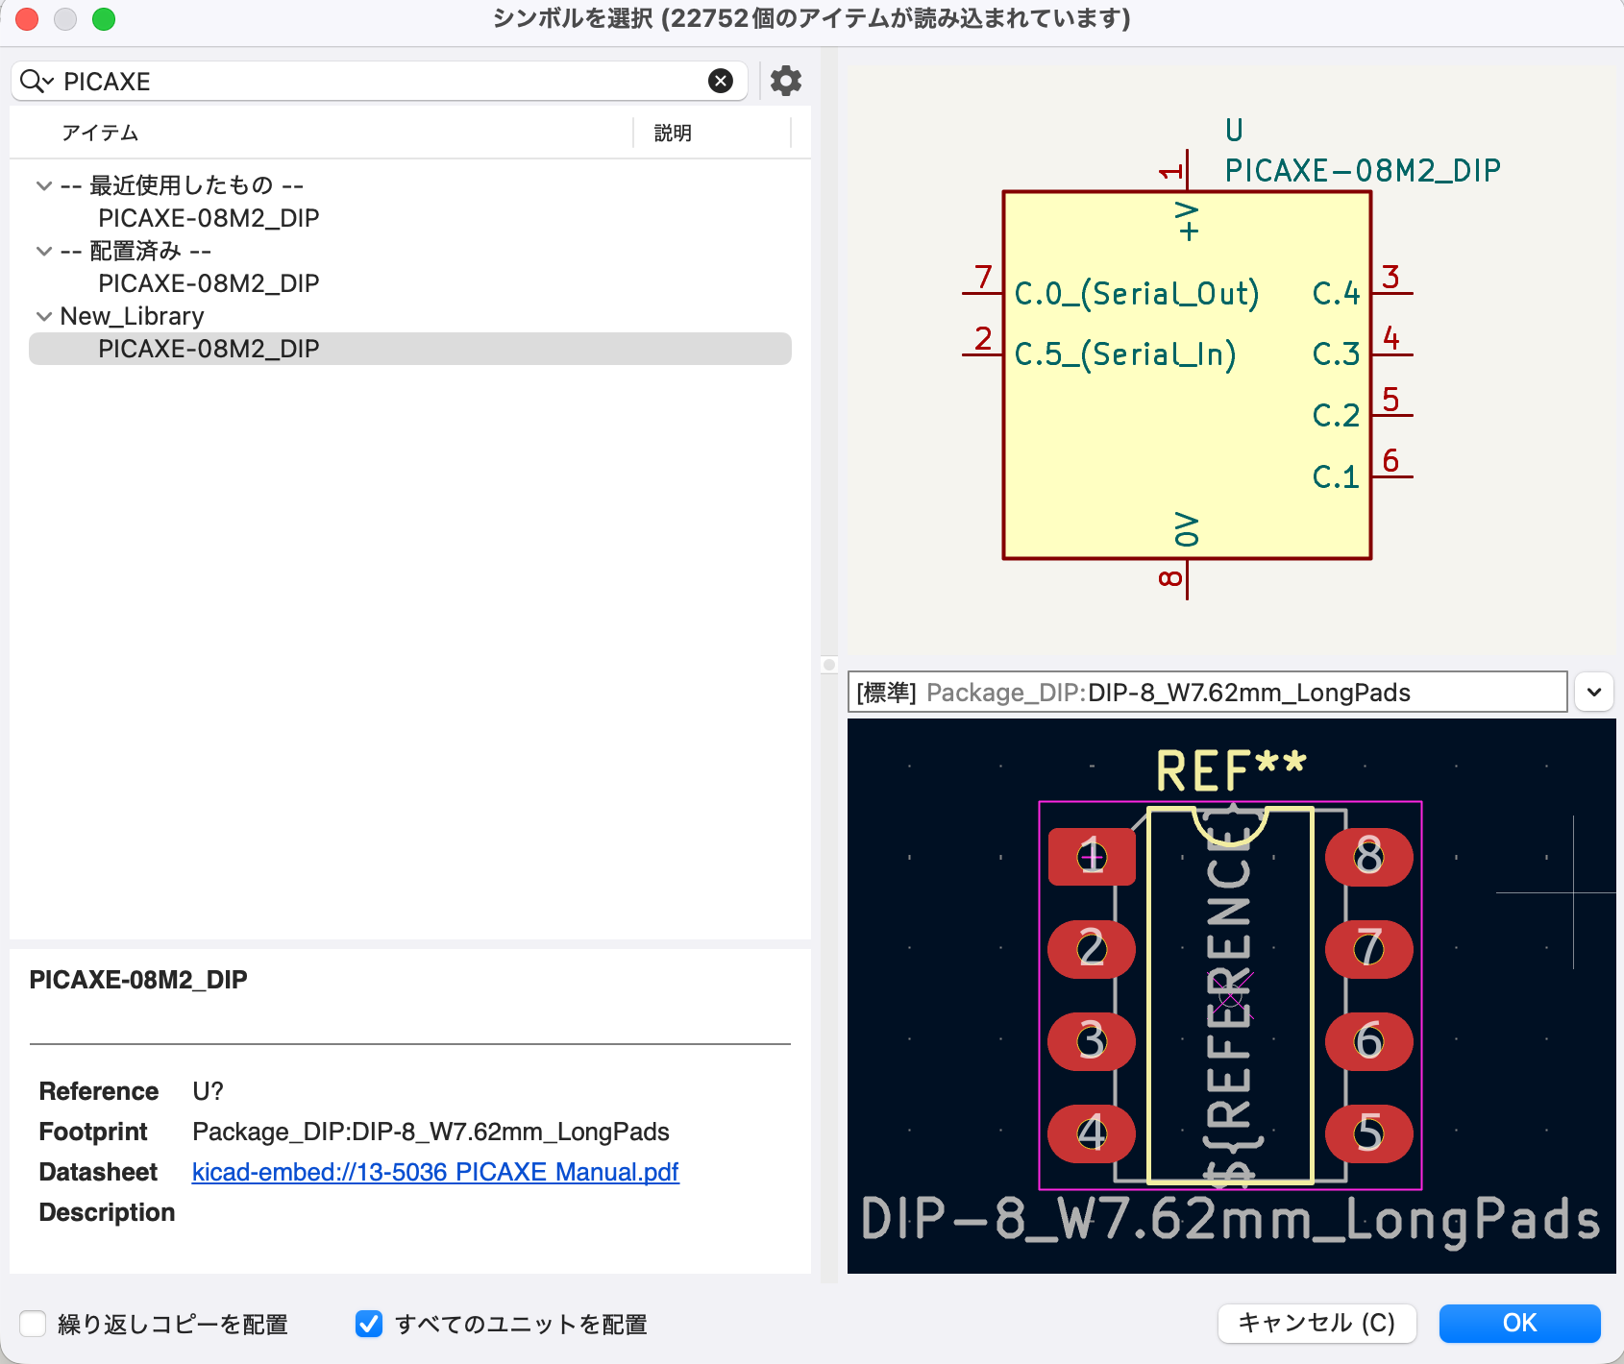
Task: Open search options magnifier menu
Action: click(37, 82)
